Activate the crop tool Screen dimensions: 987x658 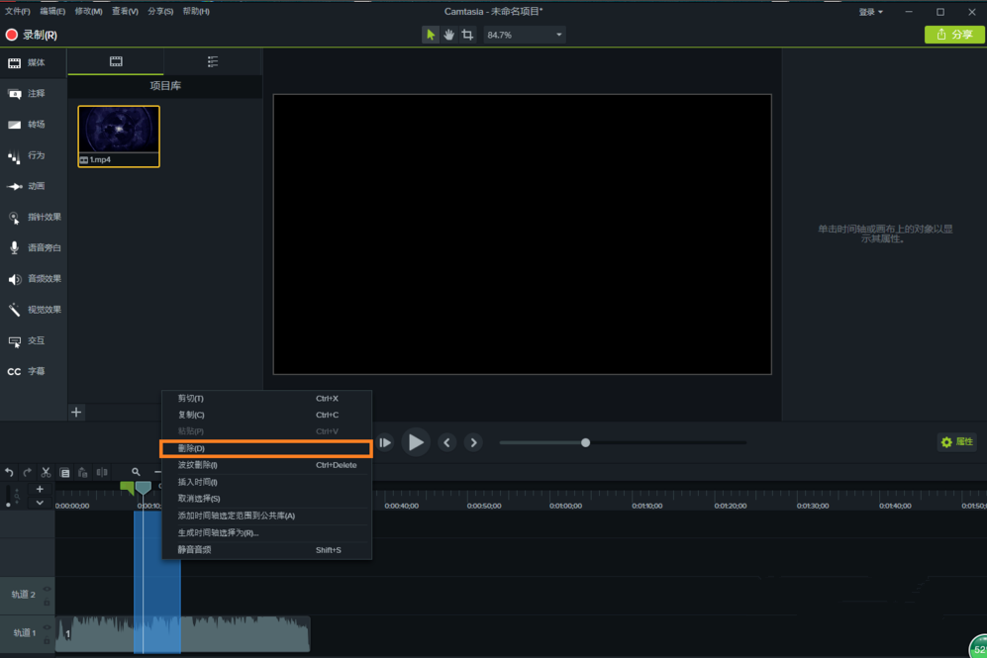[467, 35]
